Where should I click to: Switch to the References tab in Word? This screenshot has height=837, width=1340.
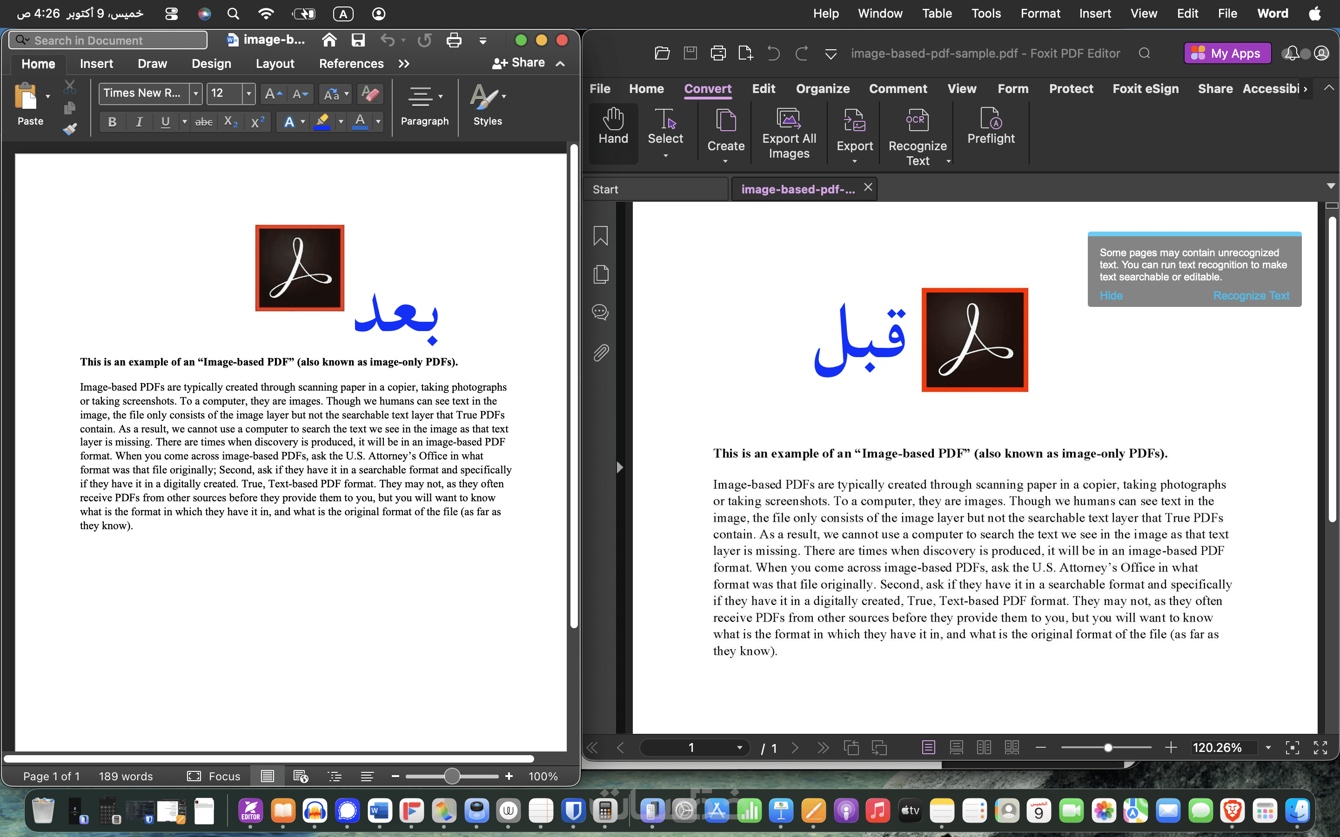[351, 64]
